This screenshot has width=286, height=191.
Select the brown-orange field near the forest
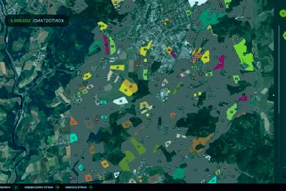coord(201,144)
